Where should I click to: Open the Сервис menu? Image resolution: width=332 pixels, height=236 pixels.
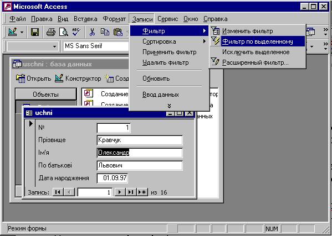click(168, 19)
